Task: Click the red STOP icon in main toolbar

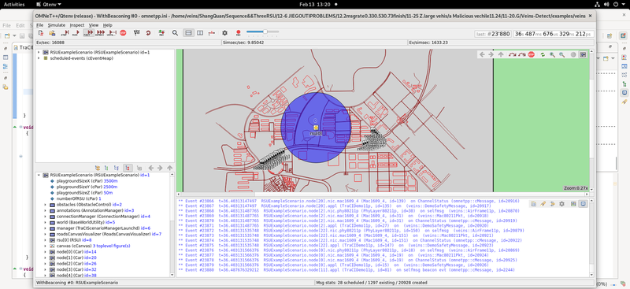Action: (123, 33)
